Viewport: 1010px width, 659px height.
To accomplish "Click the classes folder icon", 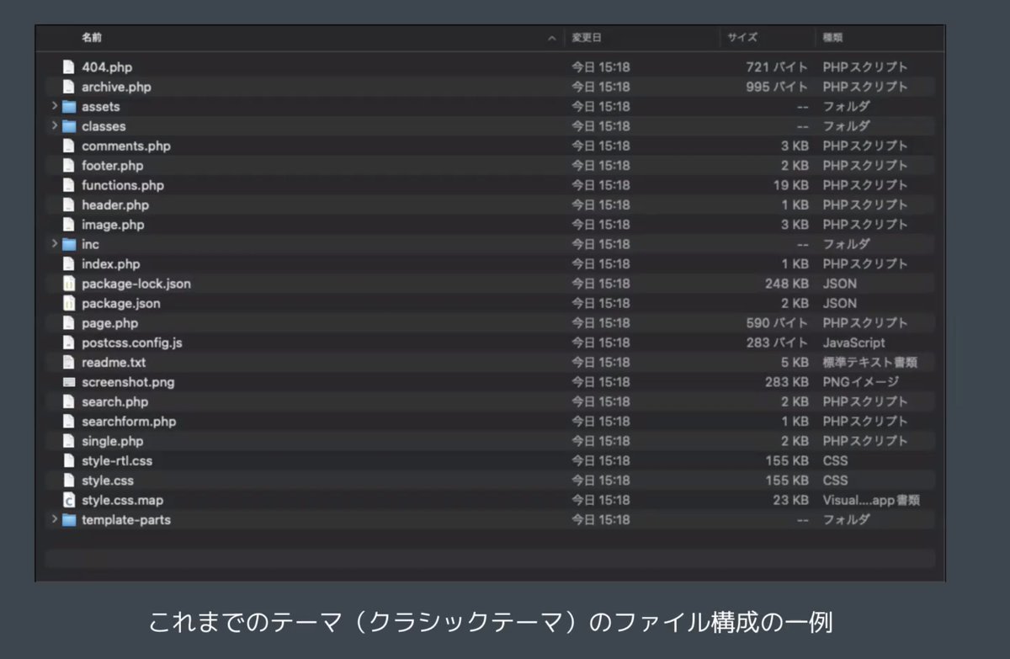I will click(x=69, y=126).
